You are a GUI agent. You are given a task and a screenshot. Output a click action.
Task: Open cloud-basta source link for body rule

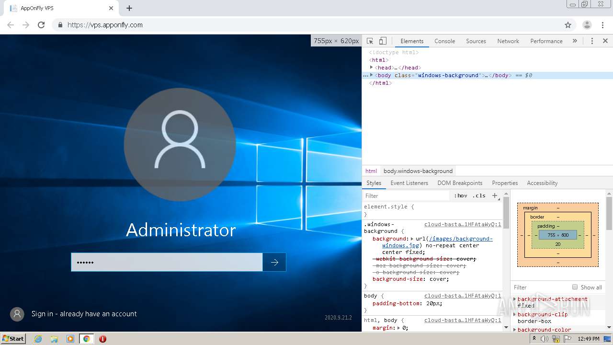click(463, 296)
